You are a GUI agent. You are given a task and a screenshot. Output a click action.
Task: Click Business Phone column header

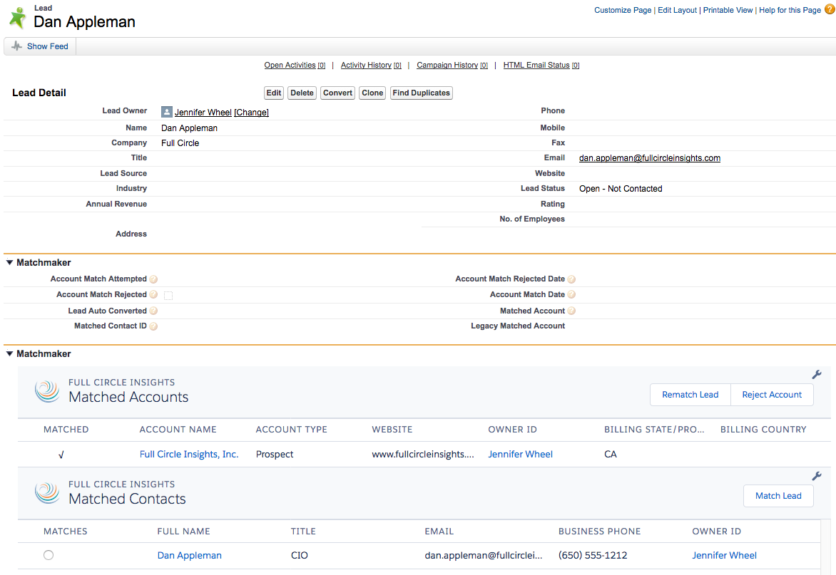[x=600, y=532]
